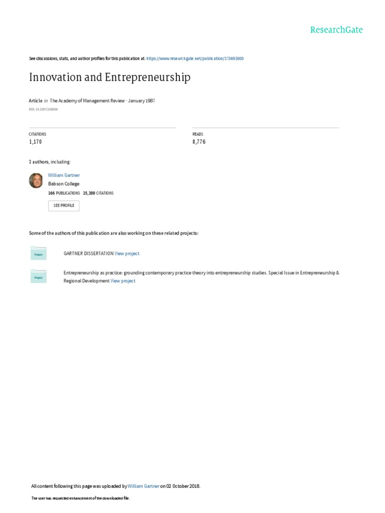Viewport: 385px width, 513px height.
Task: Click the 25,288 CITATIONS author statistic
Action: pyautogui.click(x=98, y=193)
